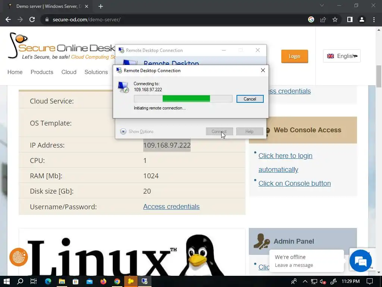Viewport: 382px width, 287px height.
Task: Click the scrollbar down arrow
Action: coord(379,272)
